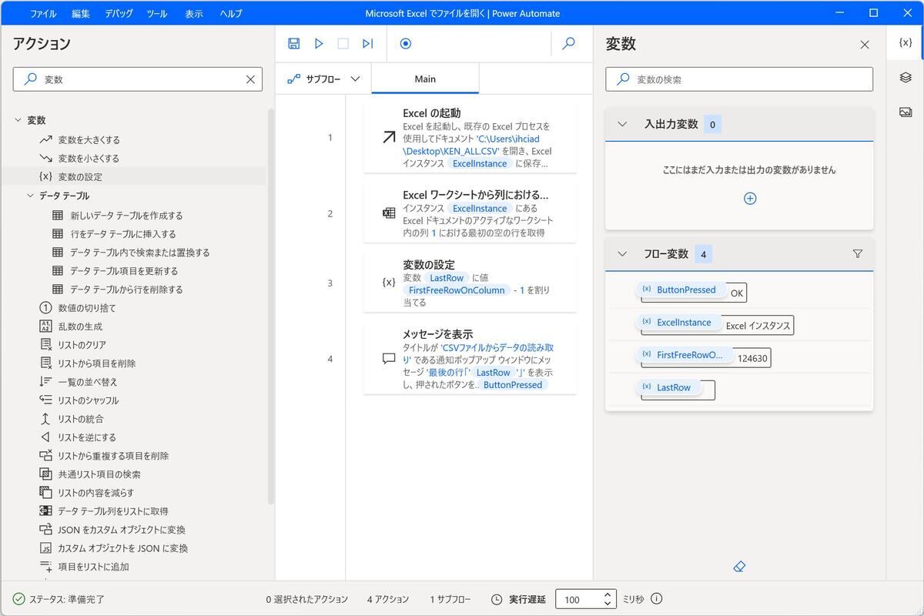Select 変数を大きくする action

(x=89, y=140)
